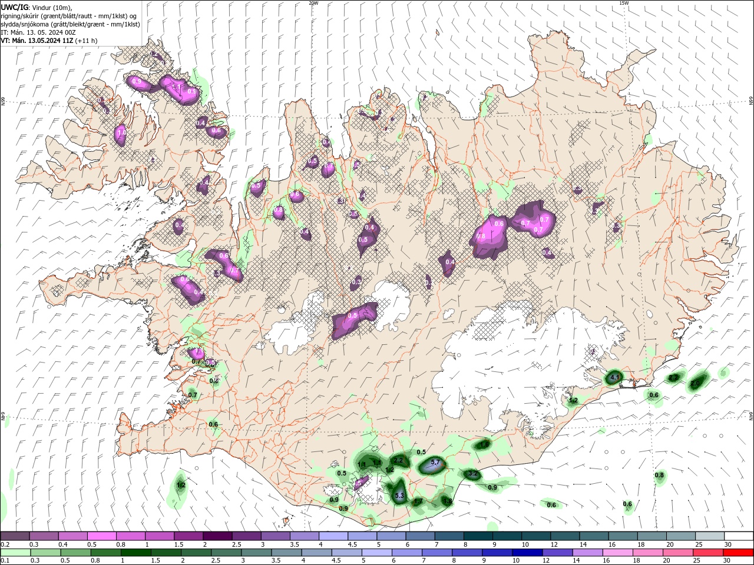Click the '0.1' label in the rain legend
The width and height of the screenshot is (754, 565).
(5, 561)
